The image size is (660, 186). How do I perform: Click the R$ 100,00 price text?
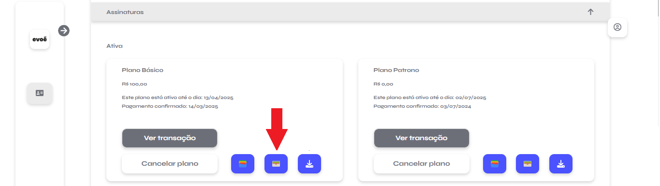(x=134, y=84)
